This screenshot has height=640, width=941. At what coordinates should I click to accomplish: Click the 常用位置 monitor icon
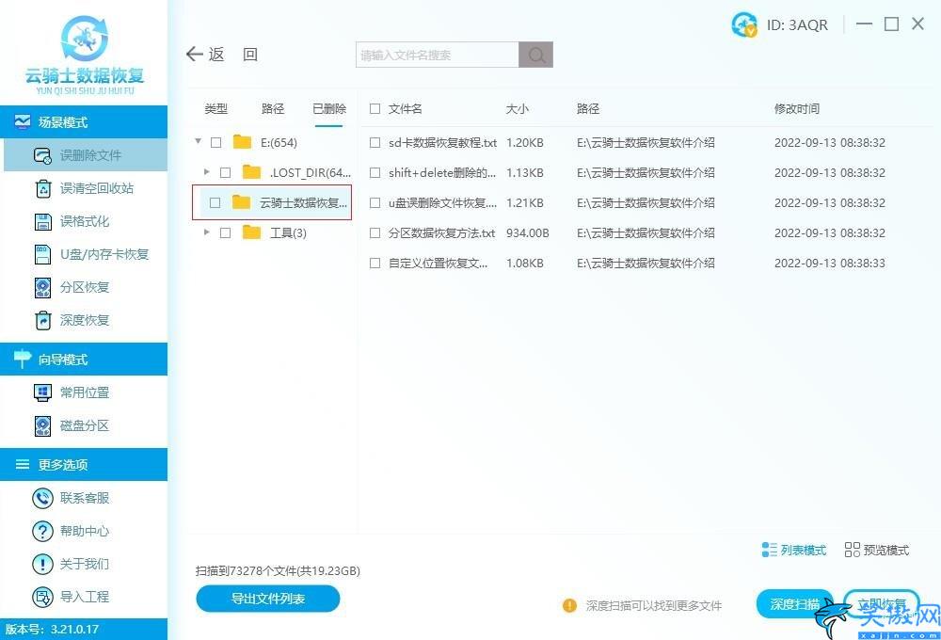42,392
